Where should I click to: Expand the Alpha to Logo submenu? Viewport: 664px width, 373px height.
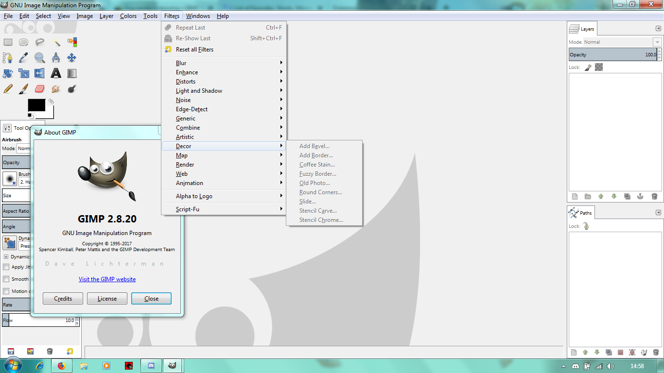click(224, 196)
